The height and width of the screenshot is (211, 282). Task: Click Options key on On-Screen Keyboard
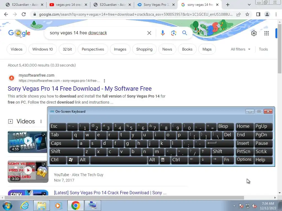pyautogui.click(x=245, y=160)
